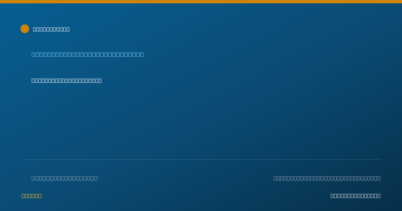
Task: Click the orange accent bar along the top edge
Action: [x=201, y=2]
